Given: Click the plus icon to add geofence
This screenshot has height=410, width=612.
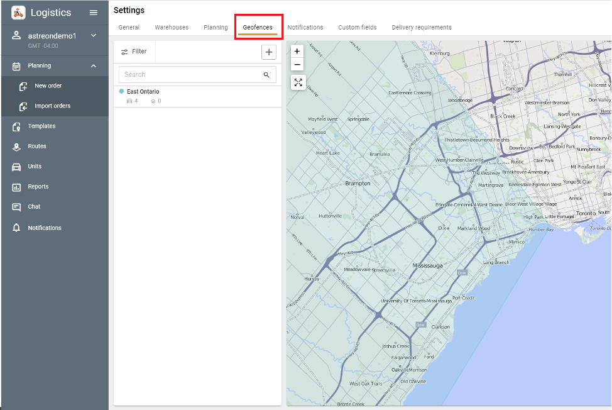Looking at the screenshot, I should click(268, 52).
